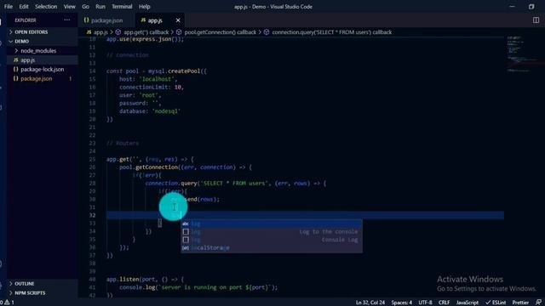Switch to the package.json editor tab
Viewport: 545px width, 306px height.
pos(106,20)
